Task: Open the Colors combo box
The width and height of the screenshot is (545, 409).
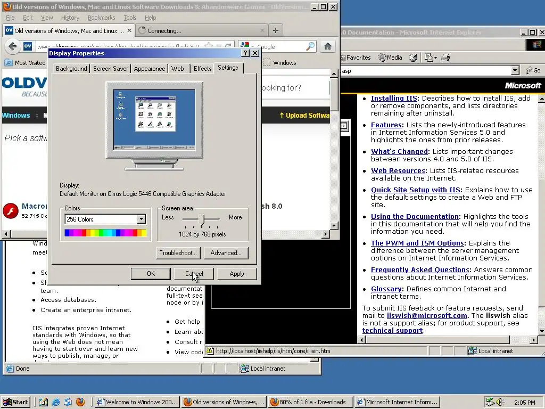Action: tap(105, 219)
